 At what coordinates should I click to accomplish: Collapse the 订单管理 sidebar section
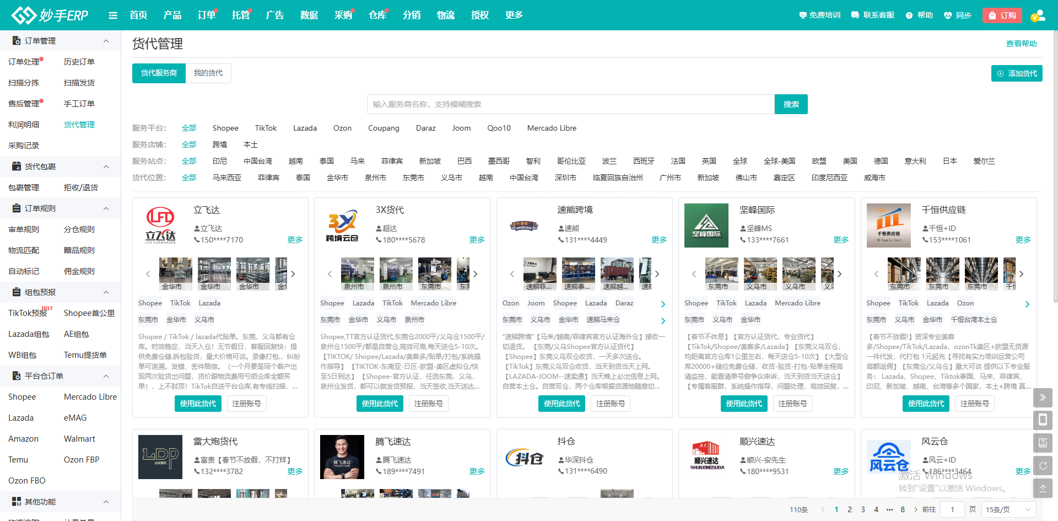pos(106,41)
